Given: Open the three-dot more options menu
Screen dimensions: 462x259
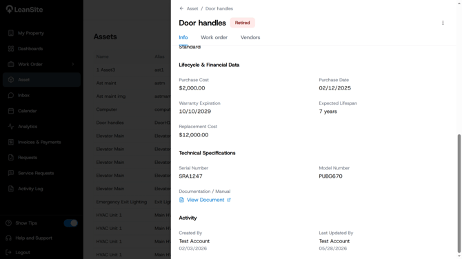Looking at the screenshot, I should coord(443,23).
